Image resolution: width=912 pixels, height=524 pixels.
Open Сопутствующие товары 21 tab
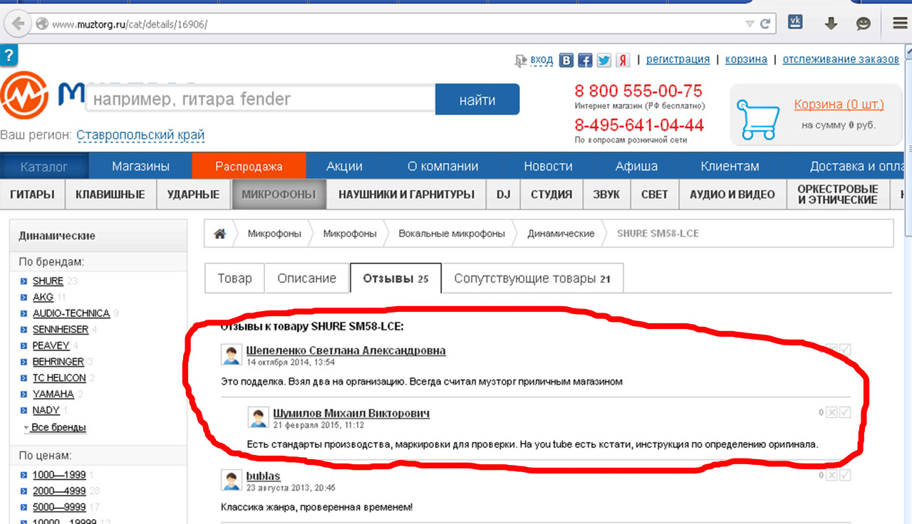[532, 278]
